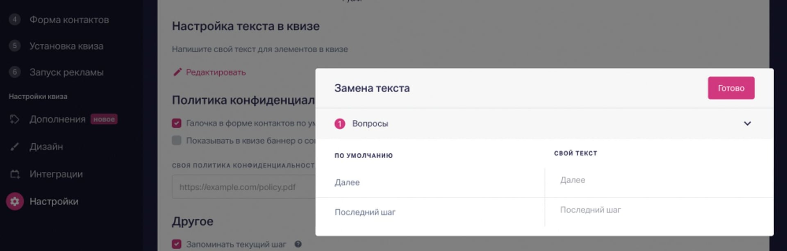Image resolution: width=787 pixels, height=251 pixels.
Task: Click the step 4 number circle
Action: tap(15, 19)
